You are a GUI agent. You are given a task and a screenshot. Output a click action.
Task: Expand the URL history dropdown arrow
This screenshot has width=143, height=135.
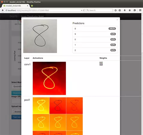(x=82, y=10)
